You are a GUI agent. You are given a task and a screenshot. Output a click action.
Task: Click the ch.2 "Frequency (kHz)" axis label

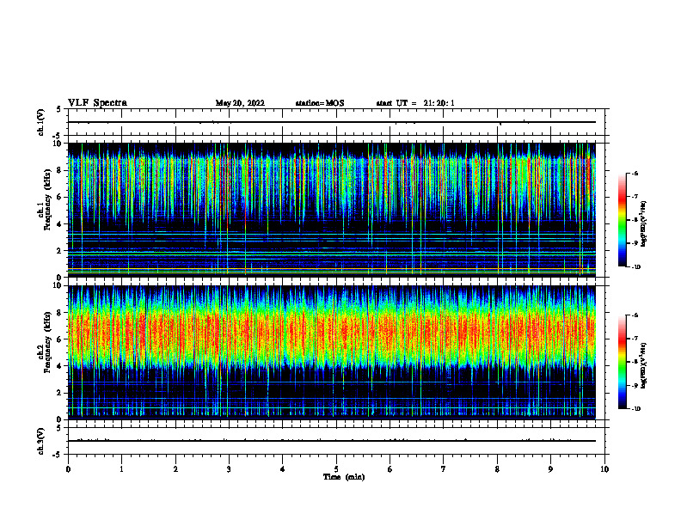click(47, 341)
